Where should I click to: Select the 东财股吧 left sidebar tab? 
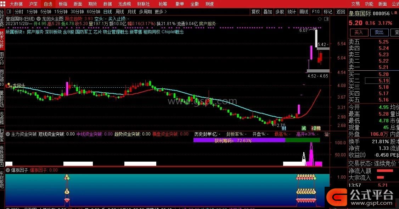pyautogui.click(x=2, y=180)
